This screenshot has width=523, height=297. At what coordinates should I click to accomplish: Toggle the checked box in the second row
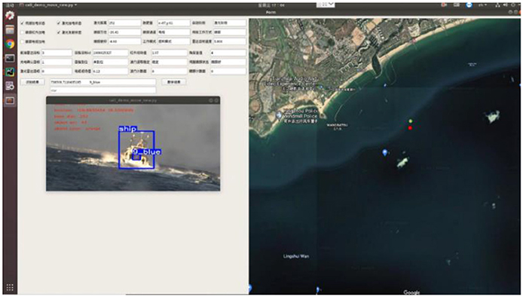point(59,32)
